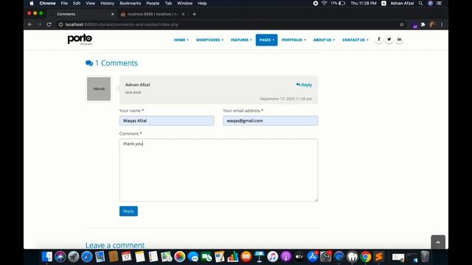Expand the PORTFOLIO nav dropdown
This screenshot has height=265, width=472.
coord(294,40)
